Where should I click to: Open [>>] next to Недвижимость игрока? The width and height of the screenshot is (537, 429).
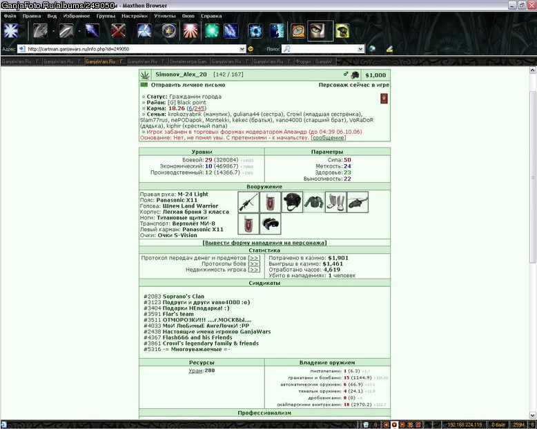click(x=254, y=270)
